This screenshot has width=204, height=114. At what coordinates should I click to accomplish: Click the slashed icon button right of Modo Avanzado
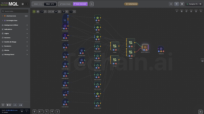click(x=91, y=4)
